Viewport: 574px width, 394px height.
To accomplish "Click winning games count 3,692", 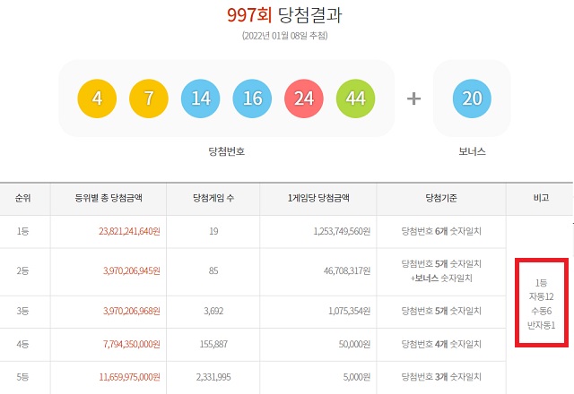I will tap(213, 311).
